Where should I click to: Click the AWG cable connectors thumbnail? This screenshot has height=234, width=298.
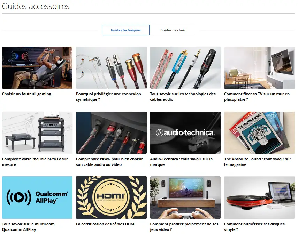pyautogui.click(x=111, y=132)
